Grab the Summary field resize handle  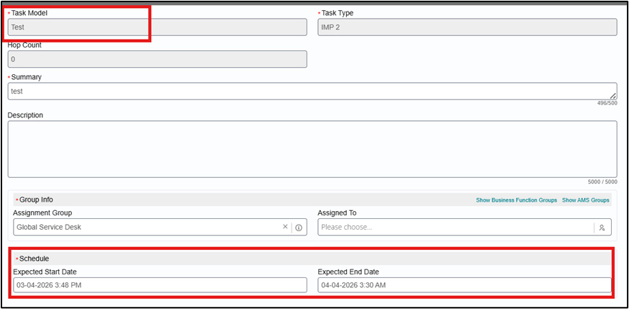coord(613,96)
